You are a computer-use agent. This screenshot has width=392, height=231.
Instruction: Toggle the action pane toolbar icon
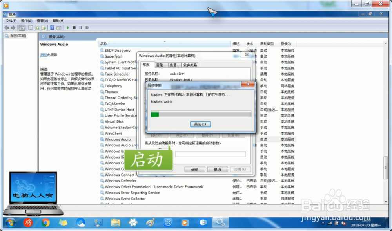[x=59, y=28]
